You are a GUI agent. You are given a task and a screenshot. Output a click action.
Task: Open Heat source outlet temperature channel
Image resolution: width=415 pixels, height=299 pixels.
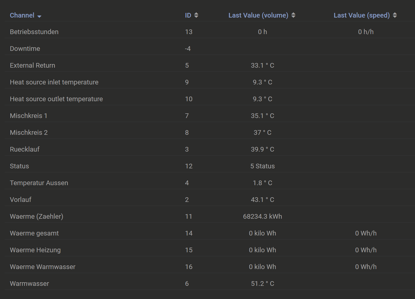click(x=56, y=99)
